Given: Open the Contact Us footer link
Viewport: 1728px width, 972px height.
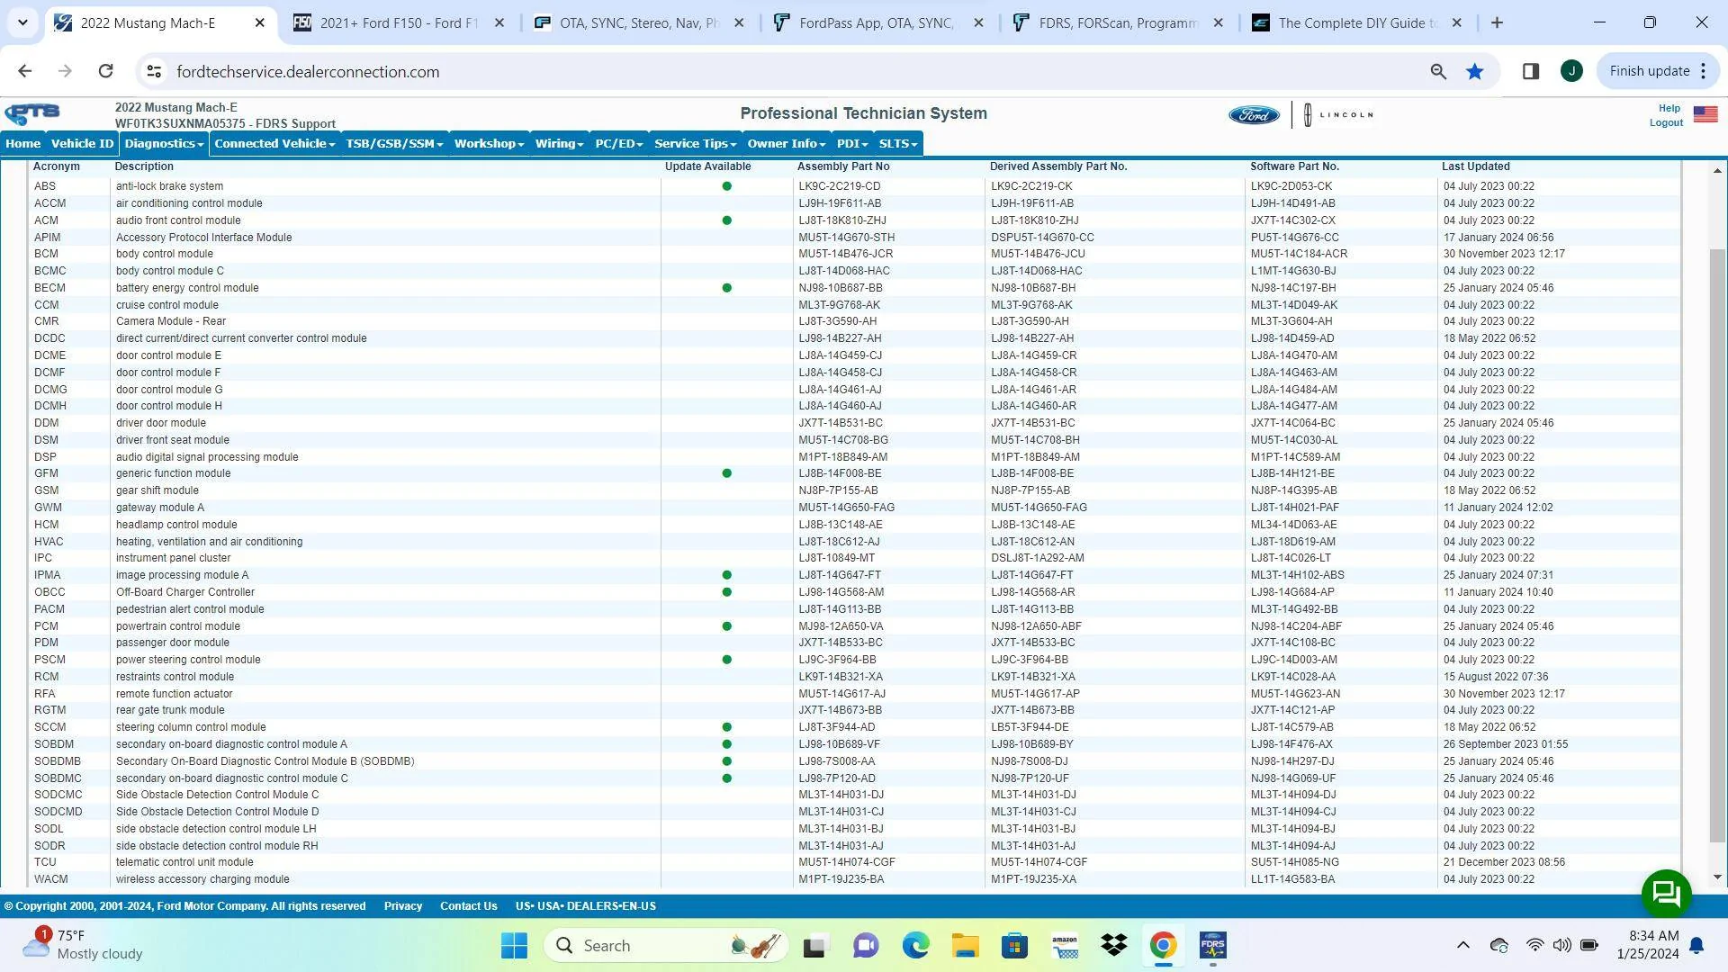Looking at the screenshot, I should [x=468, y=906].
